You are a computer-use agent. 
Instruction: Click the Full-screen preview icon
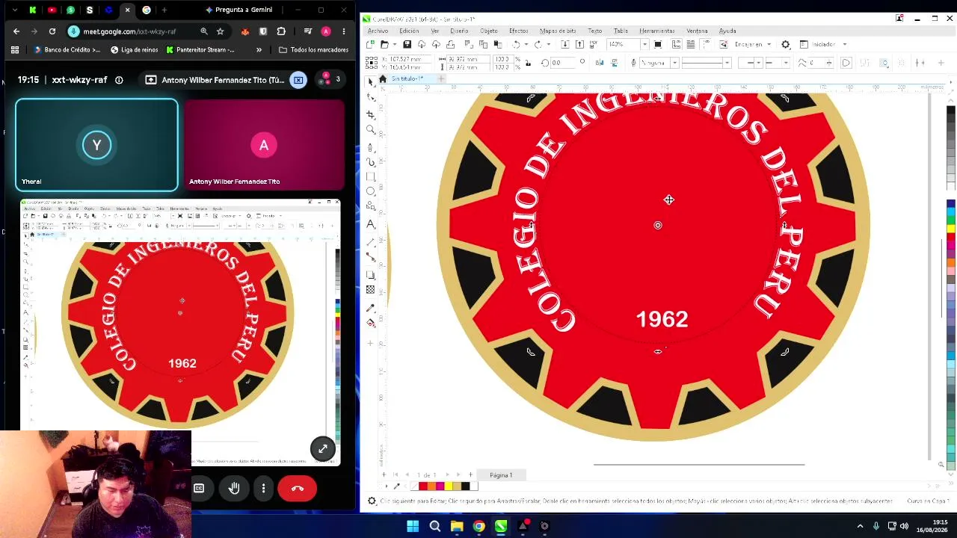(658, 44)
